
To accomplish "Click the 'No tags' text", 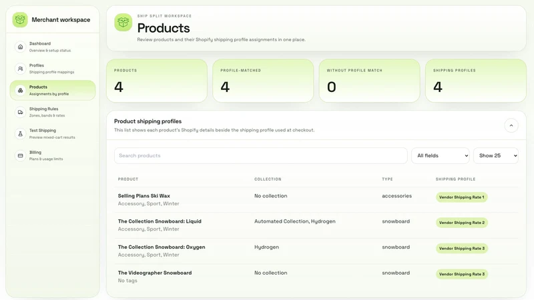I will (x=127, y=281).
